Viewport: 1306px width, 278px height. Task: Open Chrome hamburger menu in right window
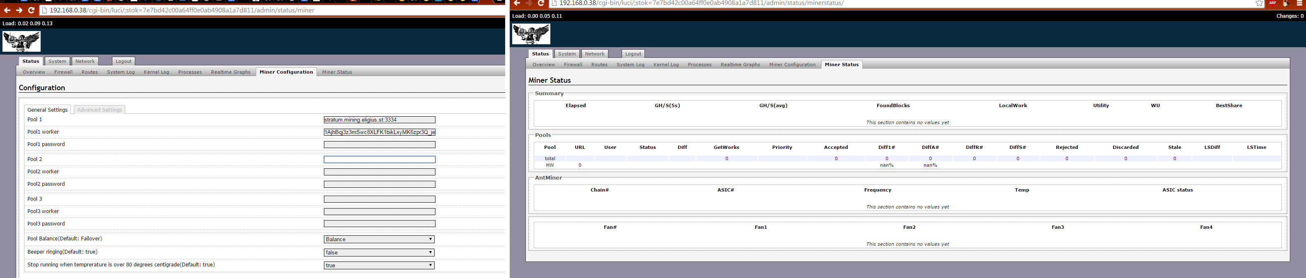[1299, 3]
